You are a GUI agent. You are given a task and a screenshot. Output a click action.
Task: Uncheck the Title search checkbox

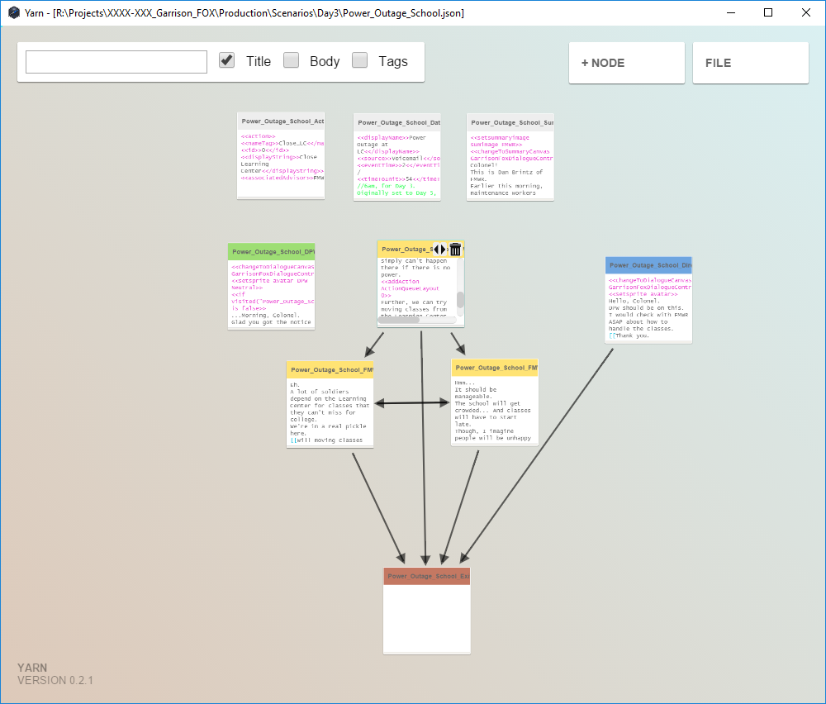227,60
